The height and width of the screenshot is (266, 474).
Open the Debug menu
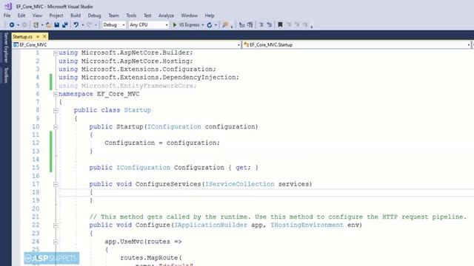pyautogui.click(x=94, y=16)
